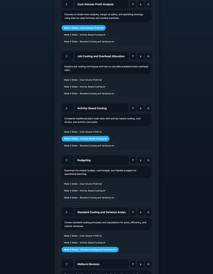
Task: Remove Standard Costing and Variance topic
Action: (x=148, y=212)
